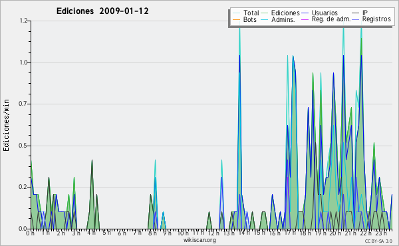
Task: Click the 14 h tick label
Action: (244, 233)
